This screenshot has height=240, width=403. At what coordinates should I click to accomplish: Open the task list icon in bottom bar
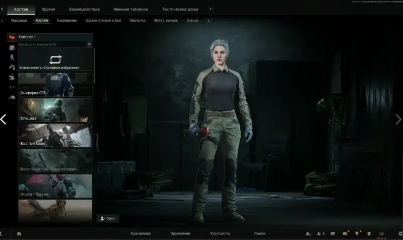point(381,233)
